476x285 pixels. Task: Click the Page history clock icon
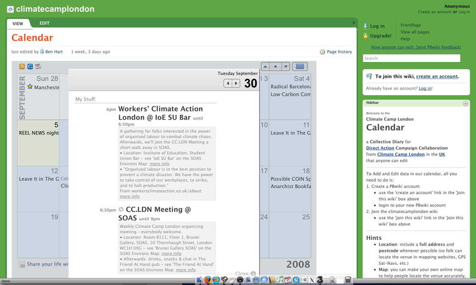[x=323, y=52]
